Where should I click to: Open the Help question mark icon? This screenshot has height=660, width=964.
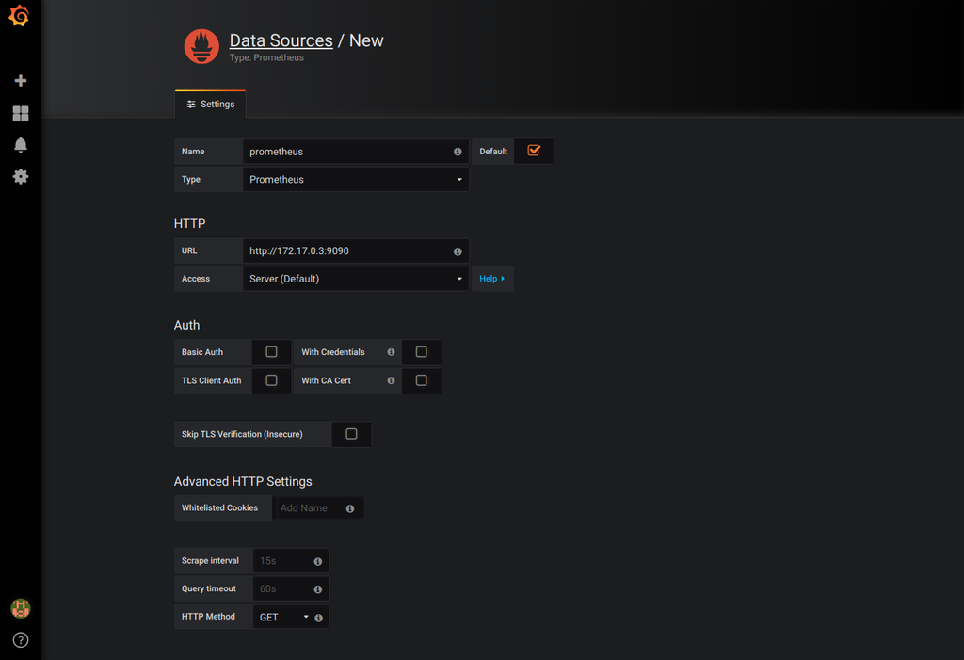tap(21, 640)
